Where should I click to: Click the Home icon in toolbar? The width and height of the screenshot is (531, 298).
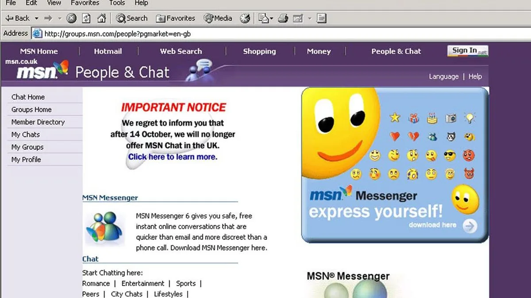coord(102,18)
